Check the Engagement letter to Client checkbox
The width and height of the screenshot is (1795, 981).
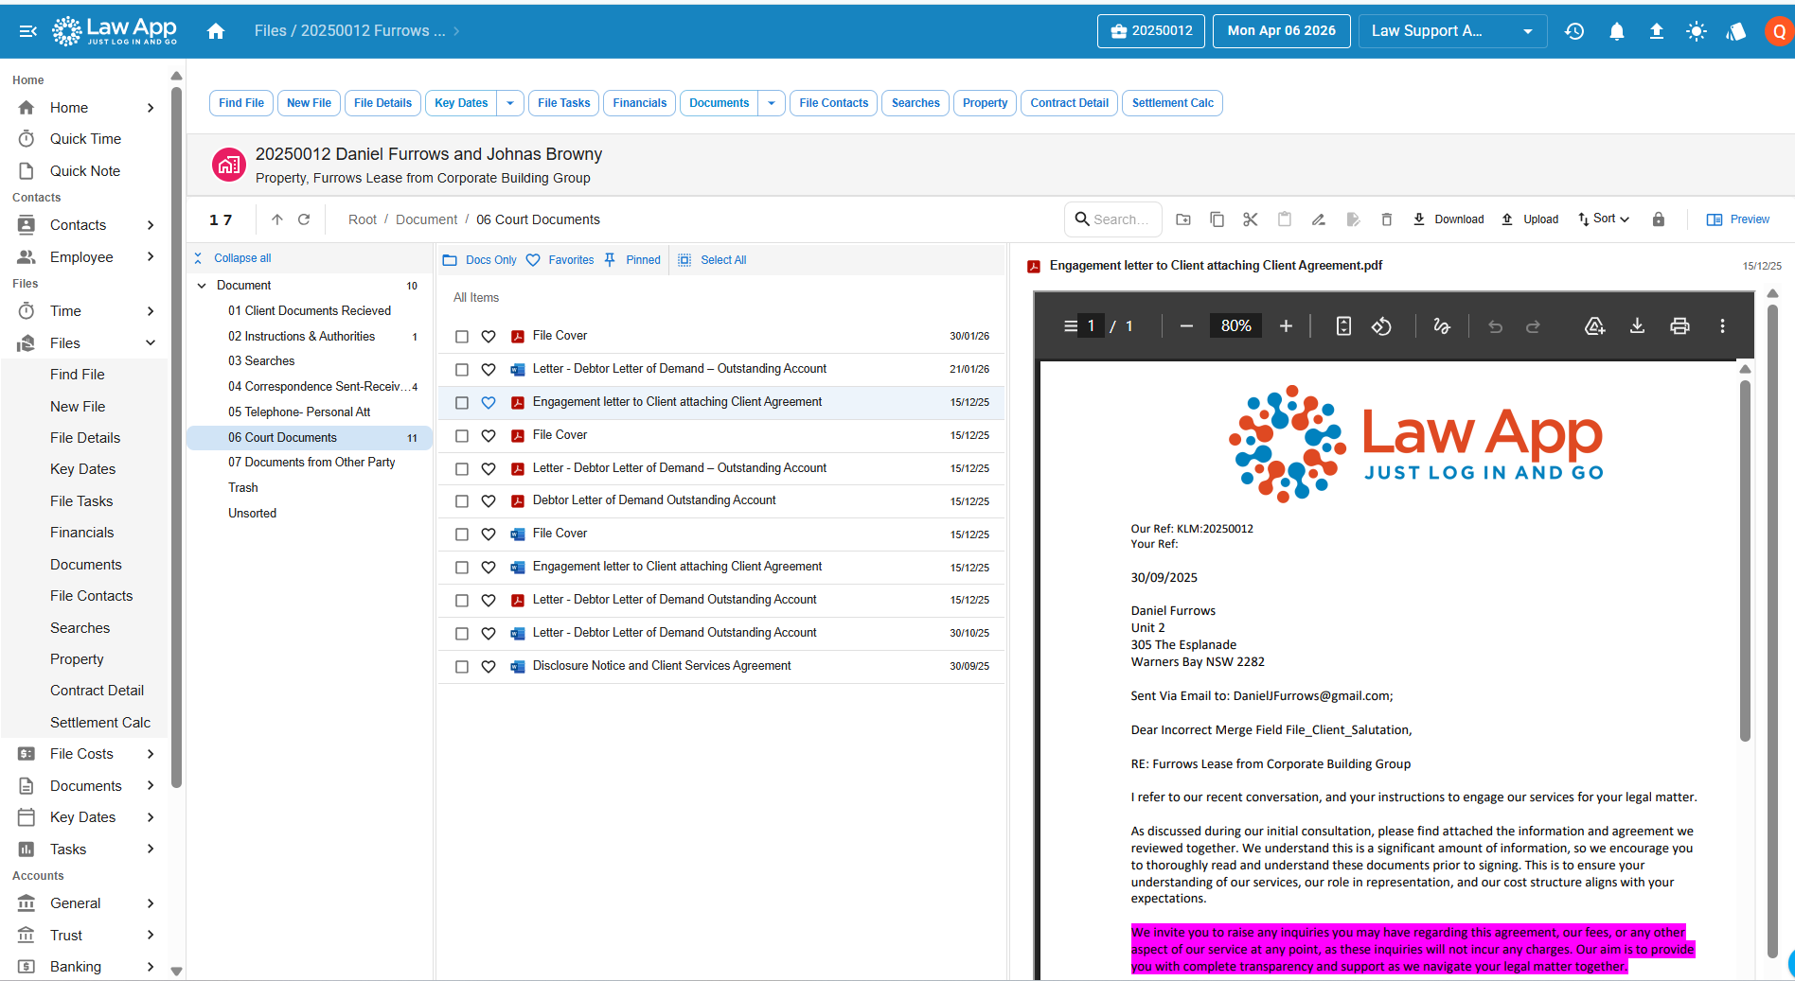[461, 402]
